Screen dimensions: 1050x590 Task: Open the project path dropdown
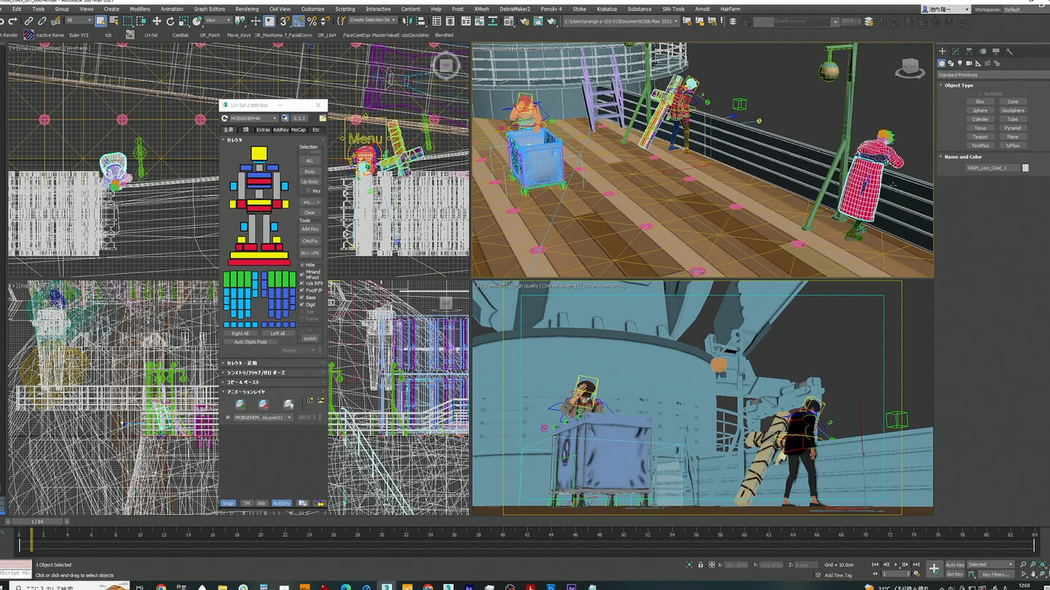(x=621, y=21)
